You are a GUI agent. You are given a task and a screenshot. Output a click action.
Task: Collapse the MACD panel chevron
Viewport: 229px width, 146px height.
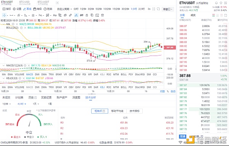click(x=4, y=65)
